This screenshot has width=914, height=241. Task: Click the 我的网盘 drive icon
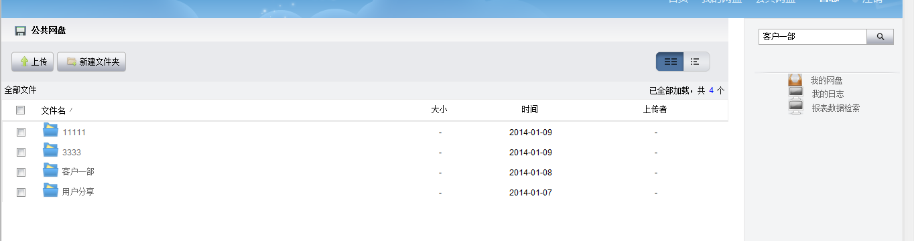click(x=795, y=80)
